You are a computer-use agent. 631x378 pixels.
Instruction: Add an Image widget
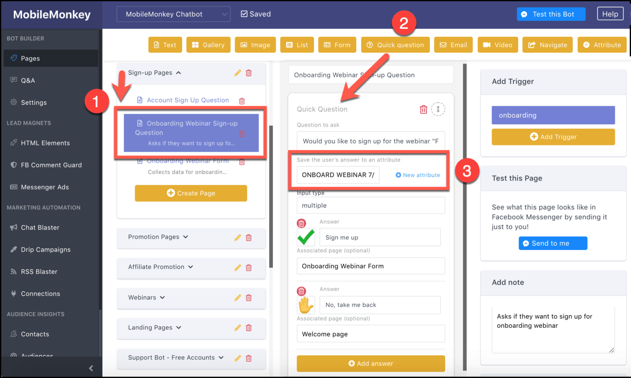(x=255, y=45)
